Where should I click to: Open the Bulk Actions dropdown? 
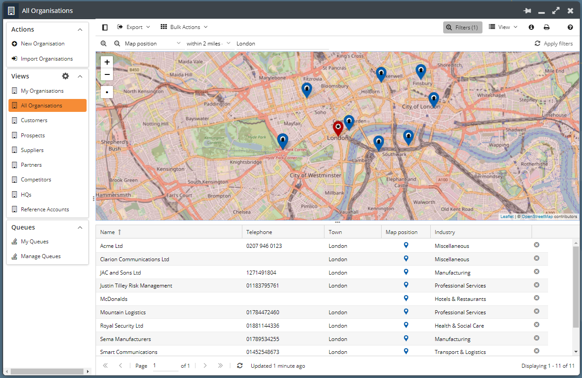184,27
